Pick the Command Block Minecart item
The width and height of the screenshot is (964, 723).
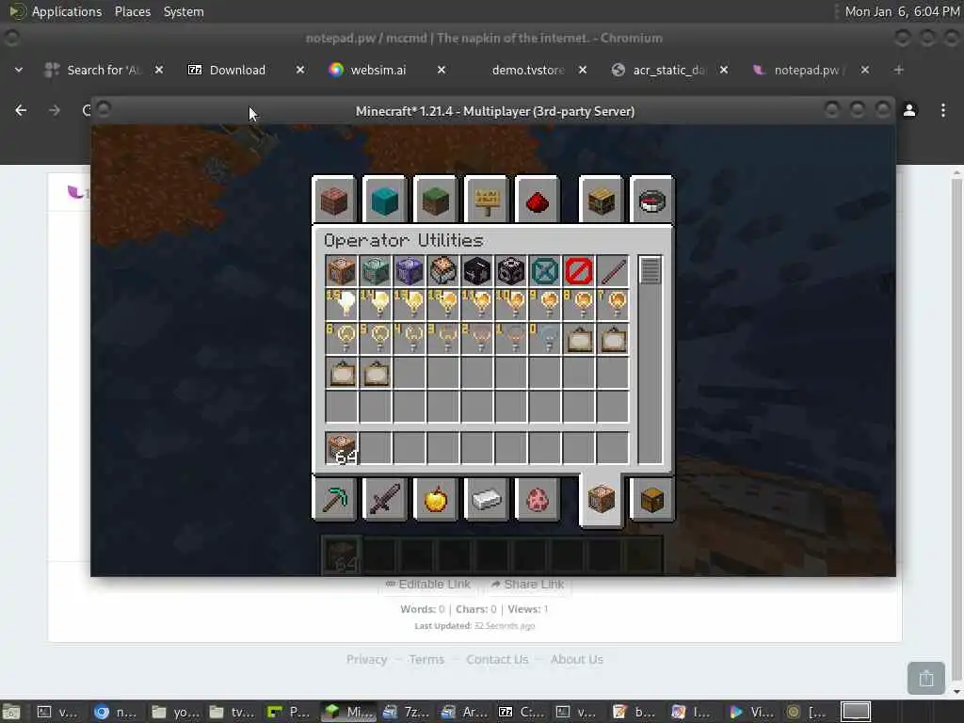(442, 271)
